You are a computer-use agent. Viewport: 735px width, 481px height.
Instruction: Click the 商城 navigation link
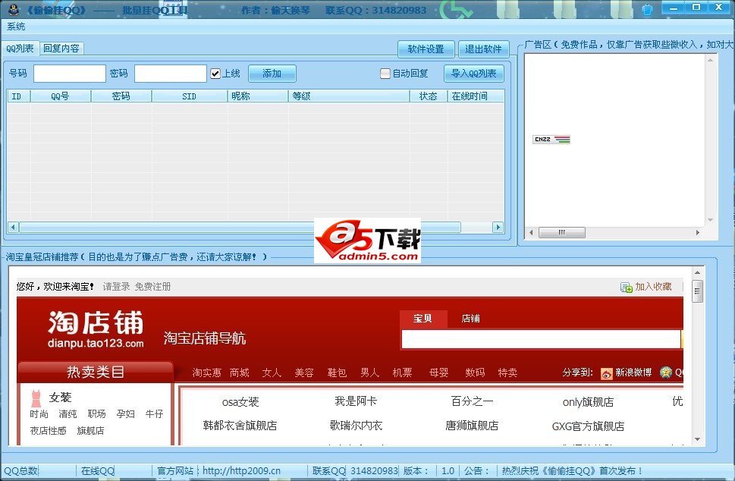point(240,373)
